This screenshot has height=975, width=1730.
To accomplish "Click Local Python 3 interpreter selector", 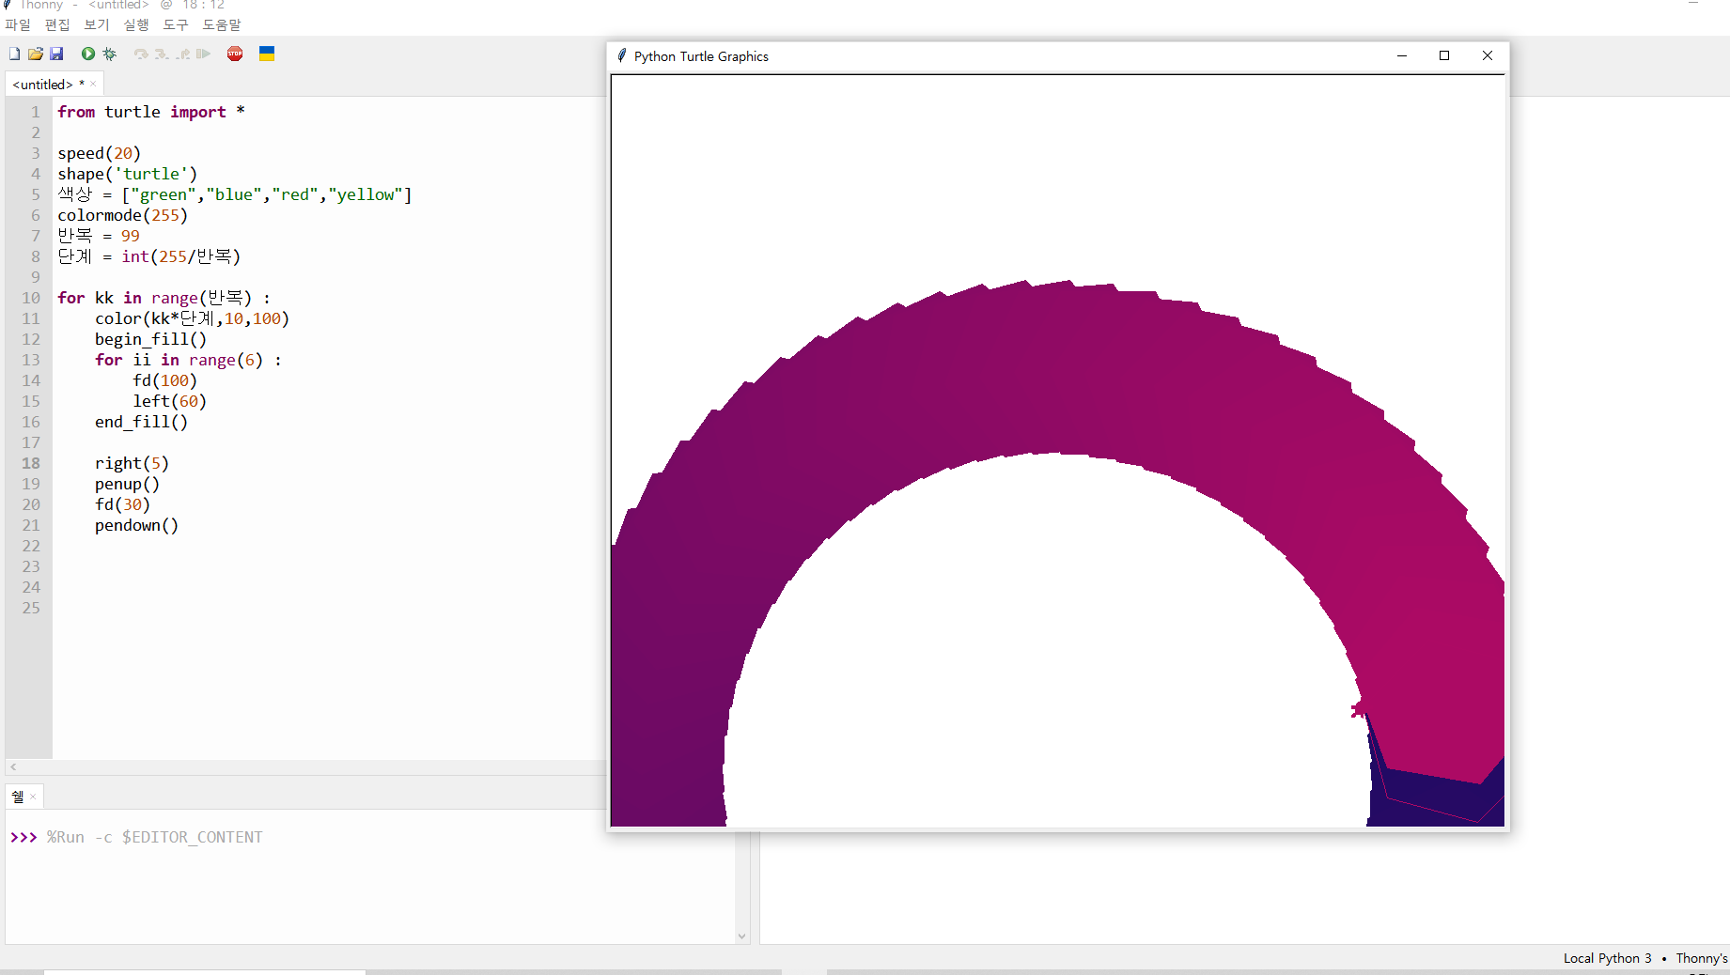I will pyautogui.click(x=1607, y=958).
